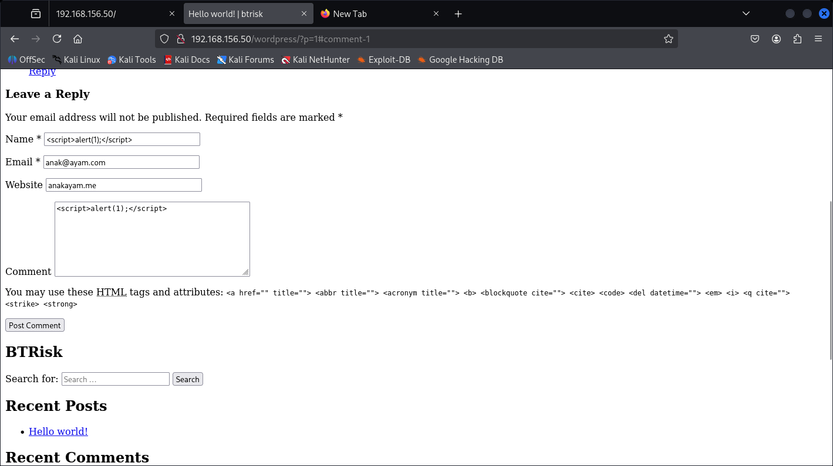Open the Google Hacking DB bookmark
Viewport: 833px width, 466px height.
[460, 60]
